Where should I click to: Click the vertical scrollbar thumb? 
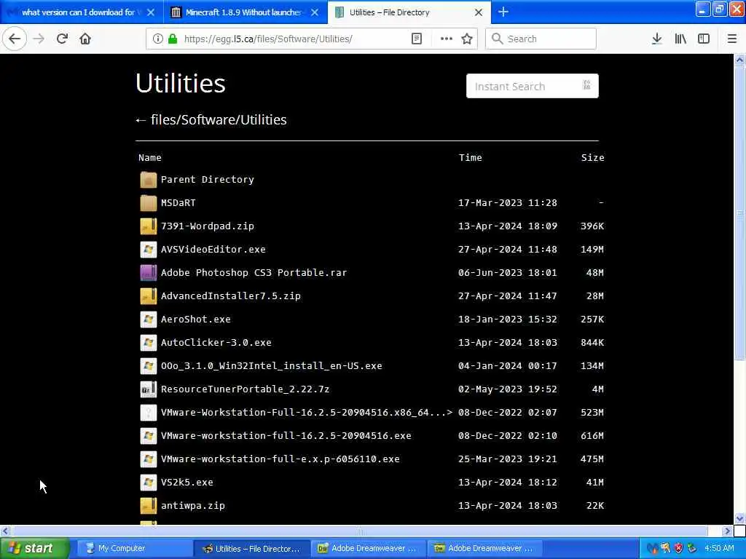coord(739,213)
